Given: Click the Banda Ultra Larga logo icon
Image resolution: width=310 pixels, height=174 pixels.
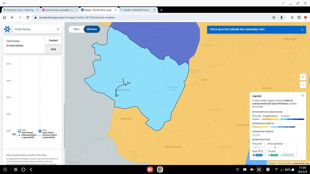Looking at the screenshot, I should pyautogui.click(x=7, y=29).
